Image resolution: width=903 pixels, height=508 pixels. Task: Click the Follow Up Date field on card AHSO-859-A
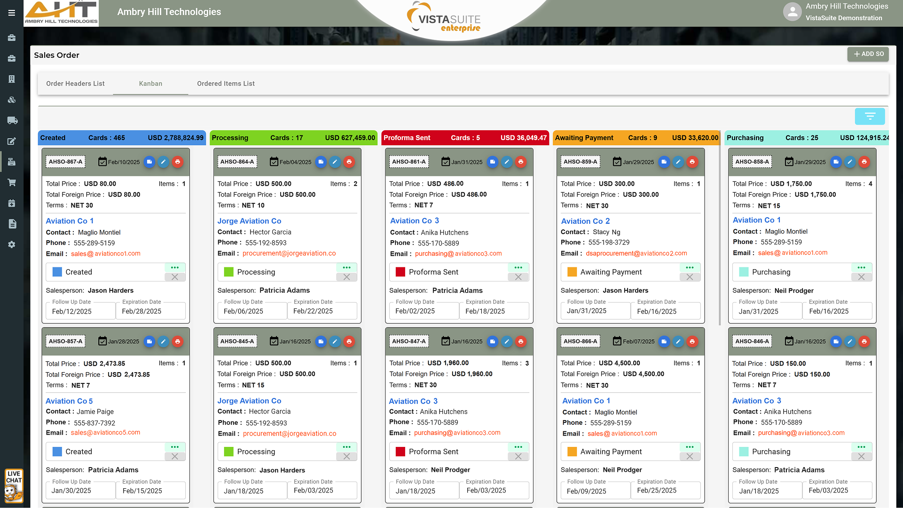click(593, 311)
